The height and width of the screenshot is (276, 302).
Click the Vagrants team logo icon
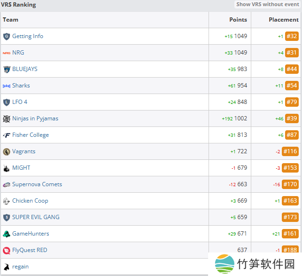click(x=7, y=151)
